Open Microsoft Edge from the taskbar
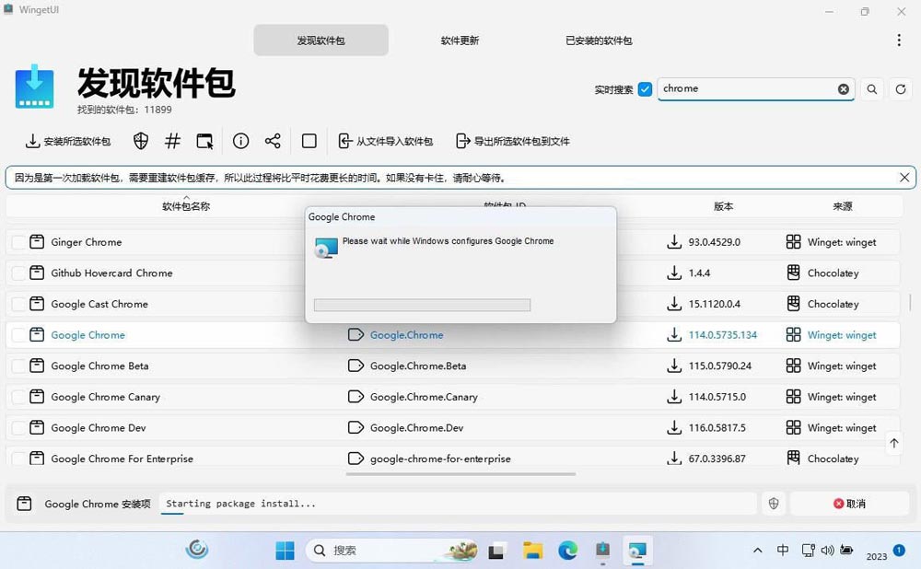 (568, 551)
